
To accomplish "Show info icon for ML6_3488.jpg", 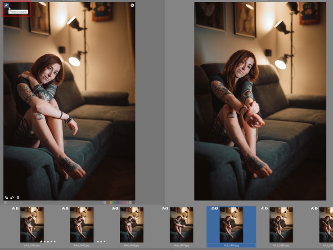I will [x=216, y=208].
